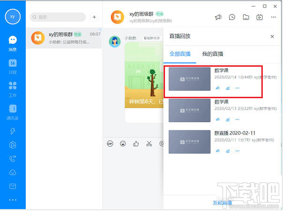View statistics for 2020/02/14 数学课 replay
This screenshot has height=211, width=283.
(x=228, y=88)
